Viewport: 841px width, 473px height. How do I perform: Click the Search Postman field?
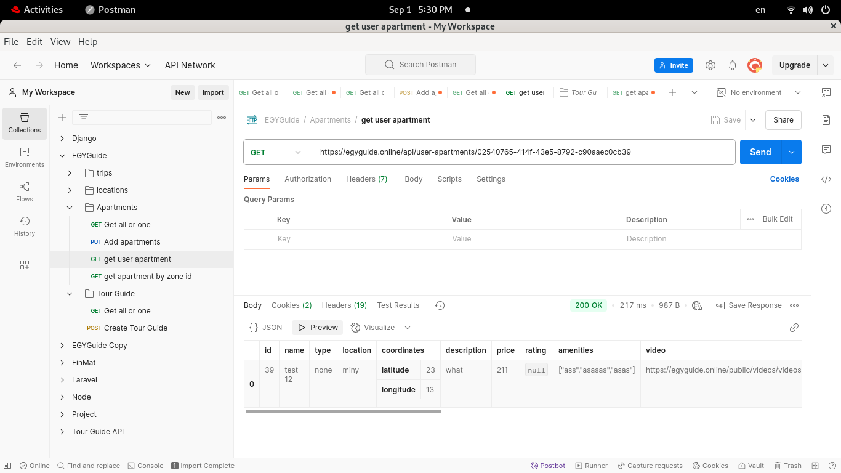tap(420, 65)
